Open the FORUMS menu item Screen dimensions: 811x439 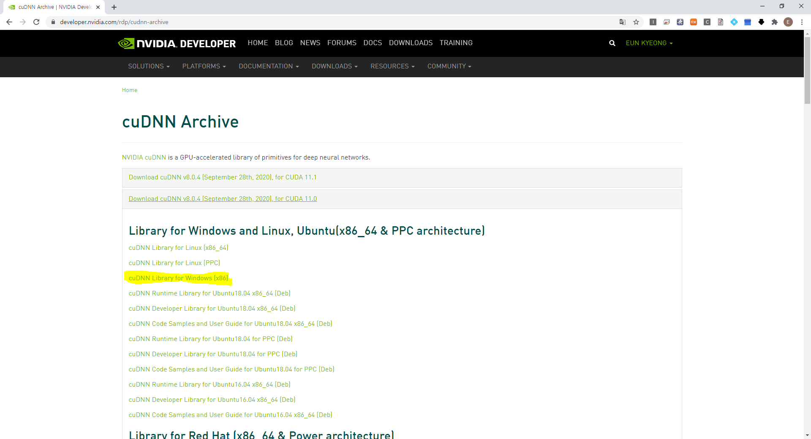342,43
